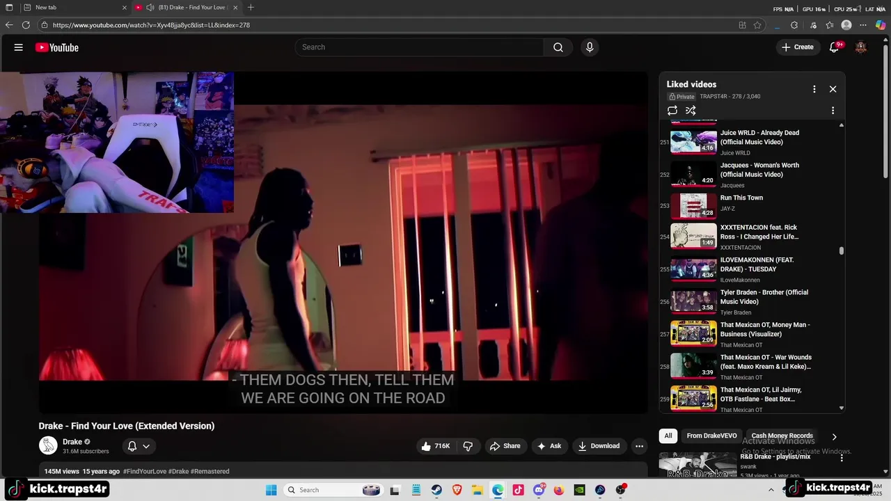Play Run This Town by JAY-Z
This screenshot has width=891, height=501.
click(x=750, y=206)
